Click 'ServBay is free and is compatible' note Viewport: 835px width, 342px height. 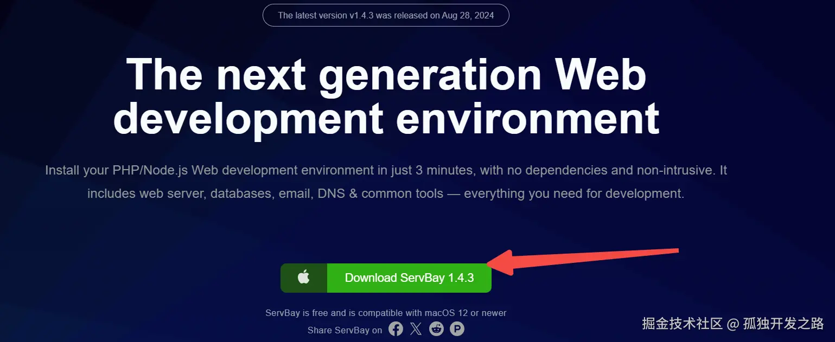pyautogui.click(x=386, y=313)
